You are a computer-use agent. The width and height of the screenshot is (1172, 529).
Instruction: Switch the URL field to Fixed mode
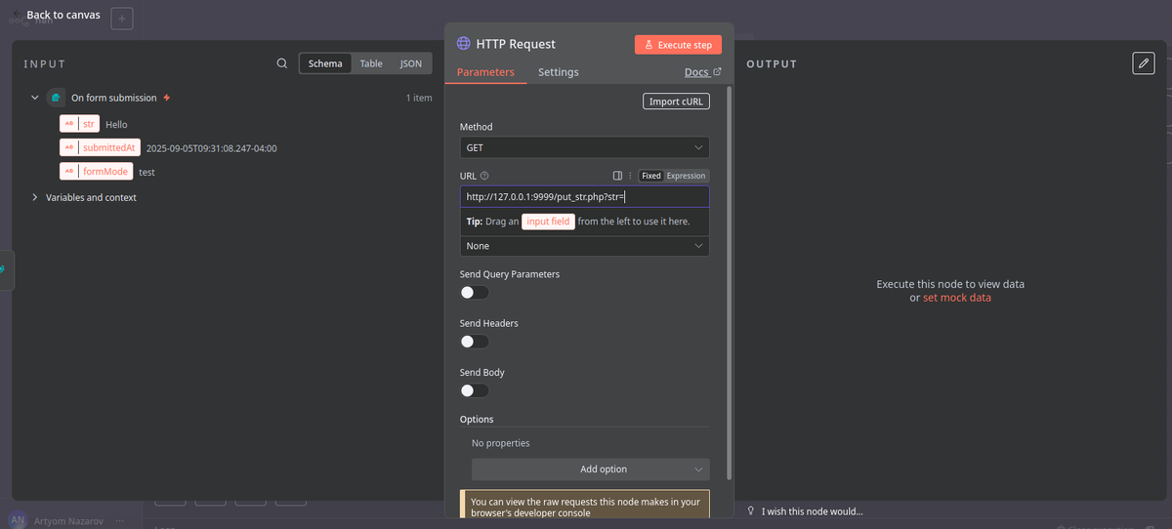tap(651, 176)
